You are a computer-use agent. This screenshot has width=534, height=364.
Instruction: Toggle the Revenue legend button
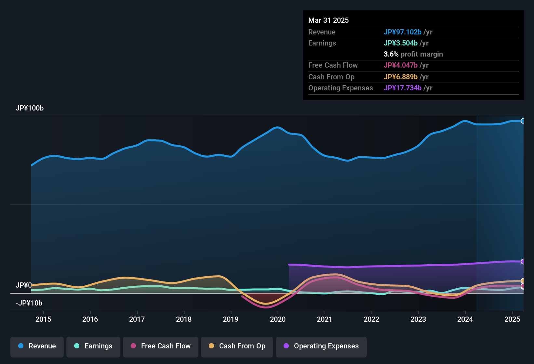(37, 347)
